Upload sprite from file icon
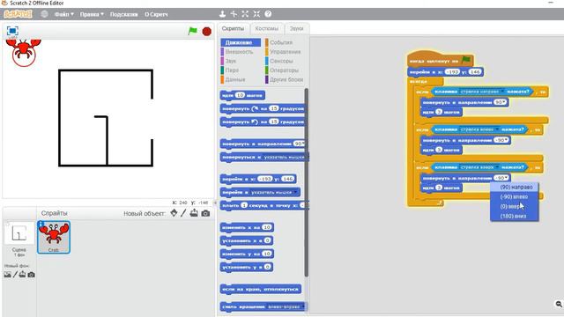This screenshot has width=564, height=317. 194,213
